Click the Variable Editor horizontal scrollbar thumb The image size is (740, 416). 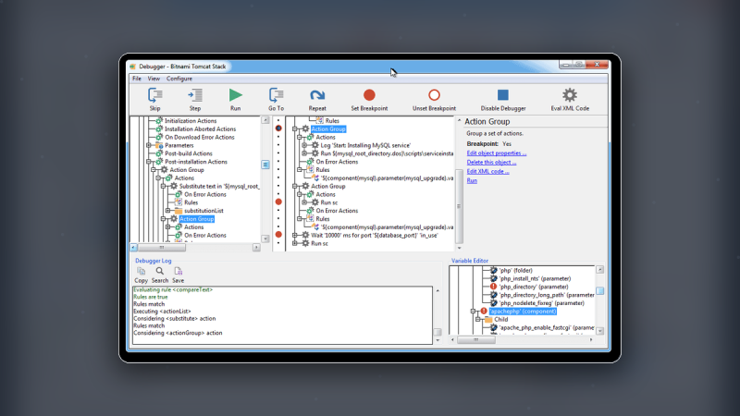pyautogui.click(x=475, y=339)
